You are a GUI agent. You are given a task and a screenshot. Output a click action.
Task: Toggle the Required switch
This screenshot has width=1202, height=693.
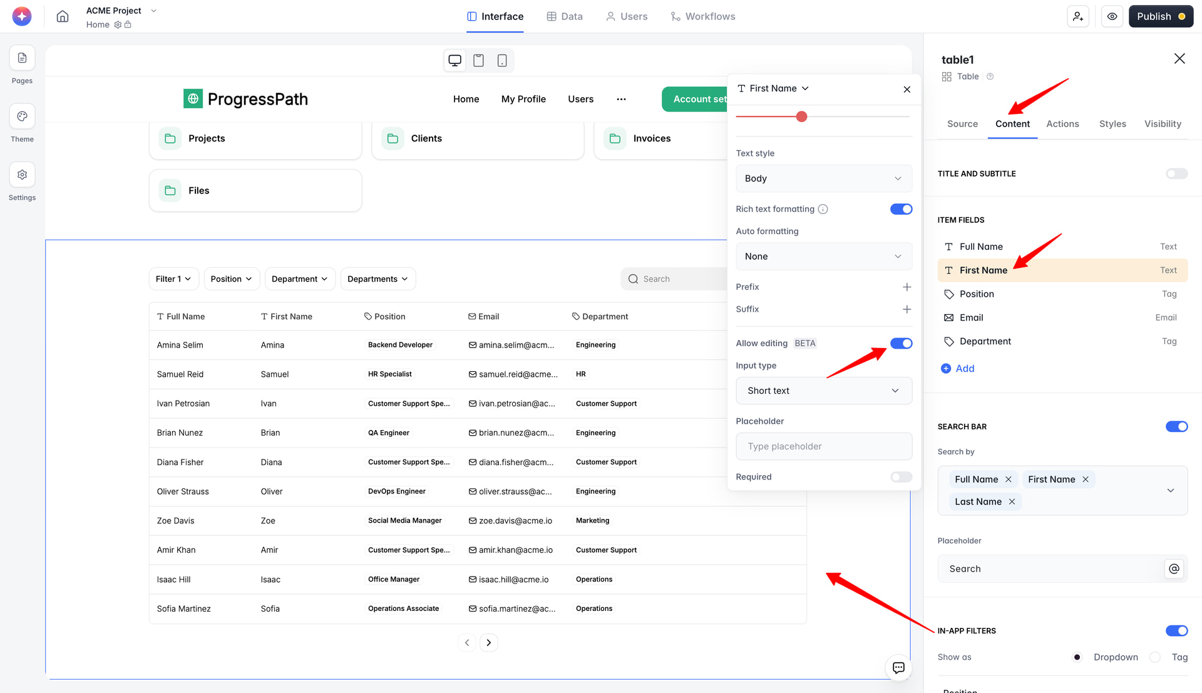[901, 477]
